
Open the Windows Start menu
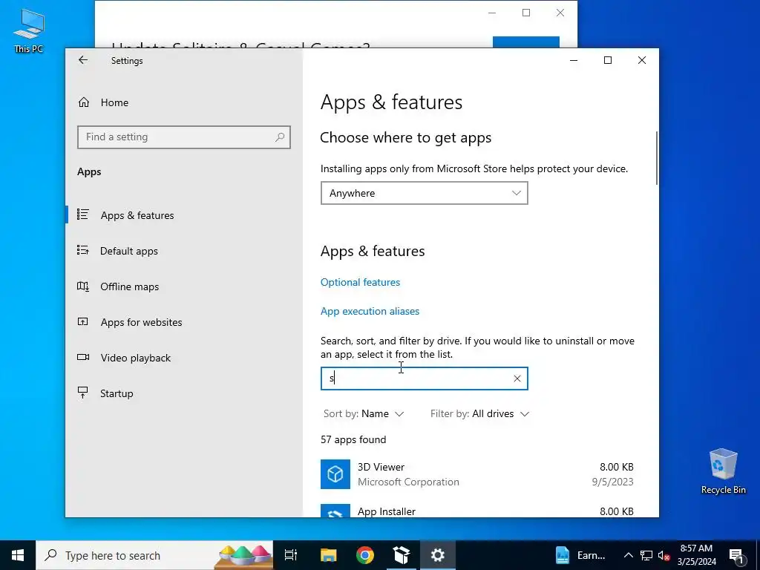point(18,555)
